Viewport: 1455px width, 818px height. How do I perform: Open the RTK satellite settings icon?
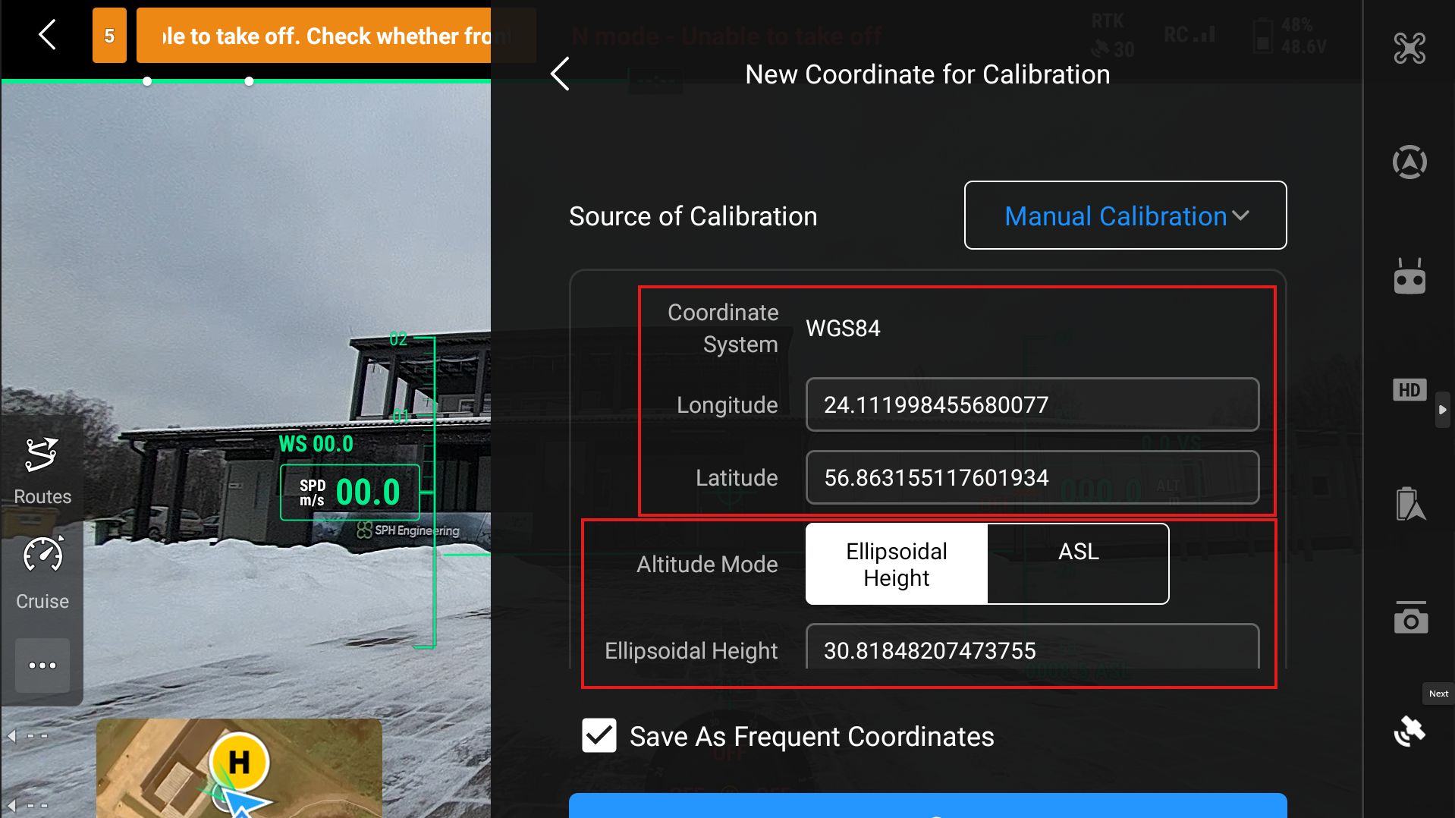[1409, 731]
